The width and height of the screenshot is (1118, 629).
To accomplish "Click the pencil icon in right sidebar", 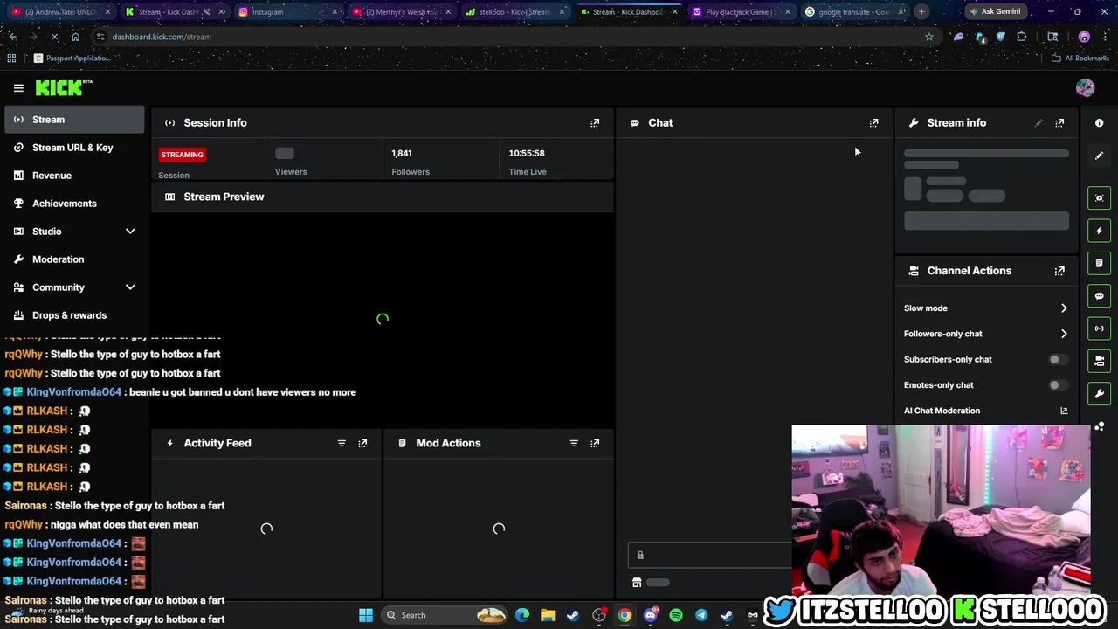I will pos(1100,156).
